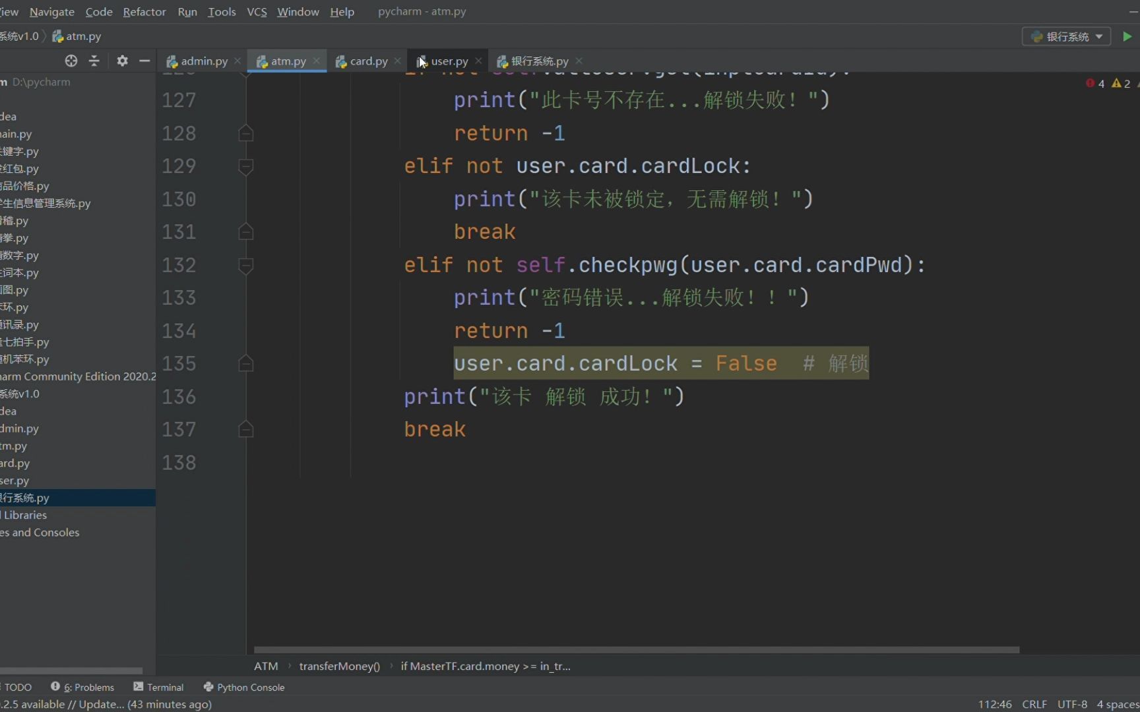This screenshot has width=1140, height=712.
Task: Click the break statement on line 137
Action: 435,429
